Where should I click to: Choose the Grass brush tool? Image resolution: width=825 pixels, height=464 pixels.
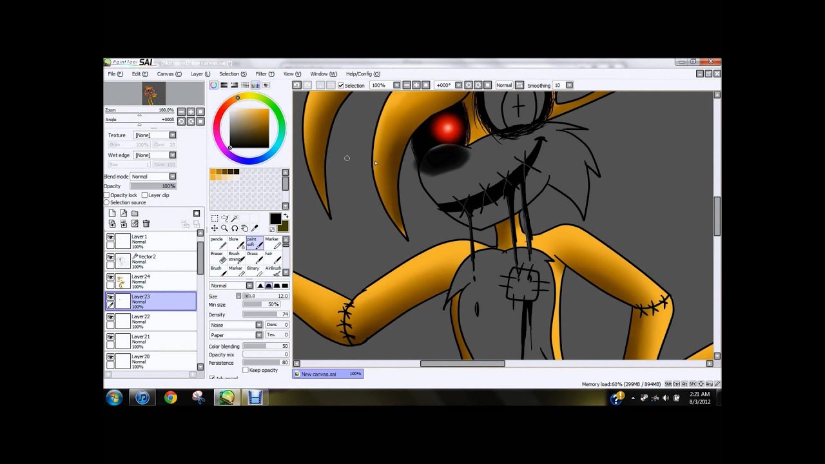[x=254, y=256]
